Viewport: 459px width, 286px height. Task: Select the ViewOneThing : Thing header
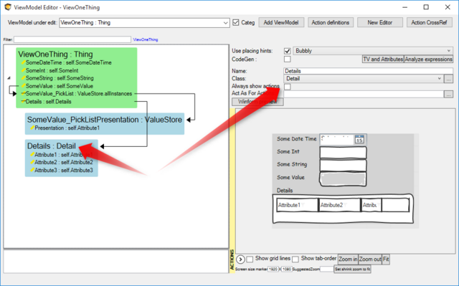coord(56,54)
